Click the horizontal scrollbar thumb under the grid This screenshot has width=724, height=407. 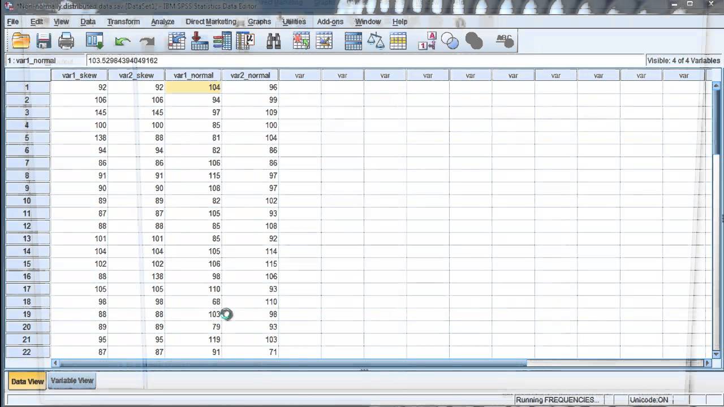click(292, 363)
